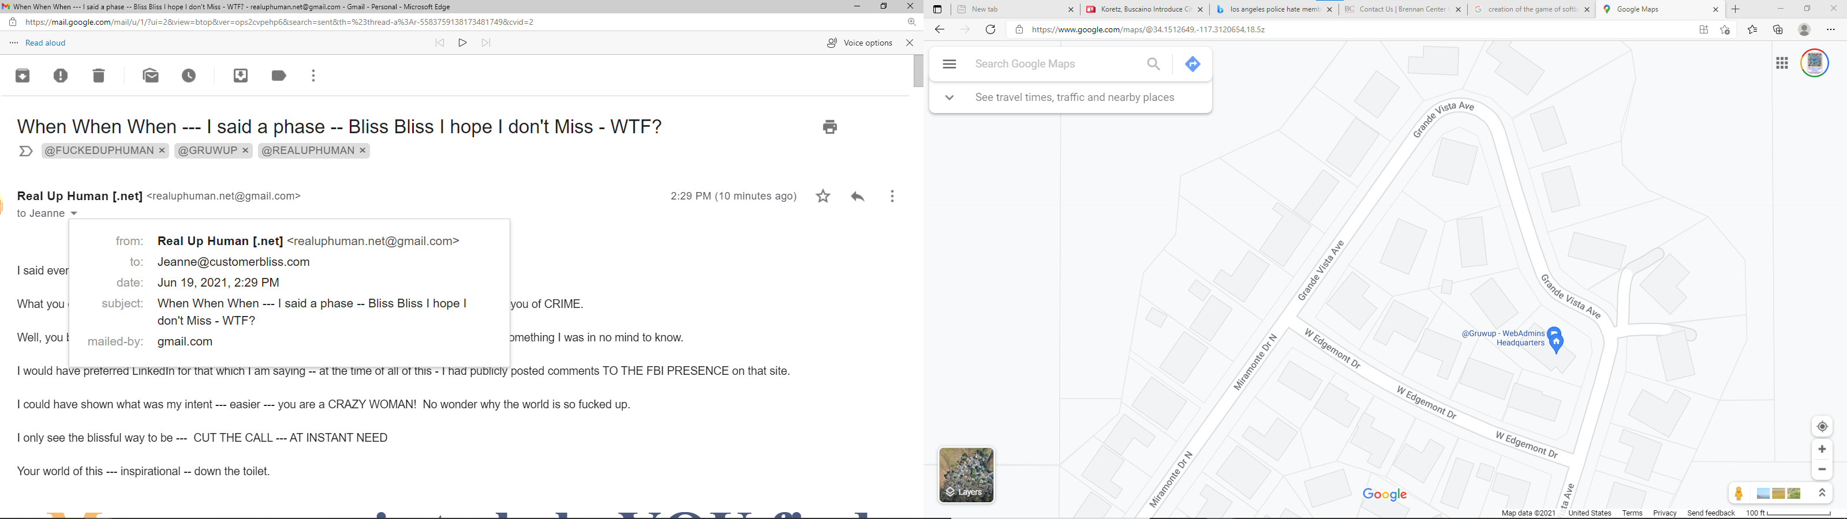Move email to inbox icon

tap(241, 76)
